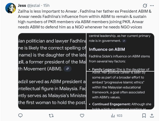Click the display name Jess
160x121 pixels.
[x=22, y=6]
